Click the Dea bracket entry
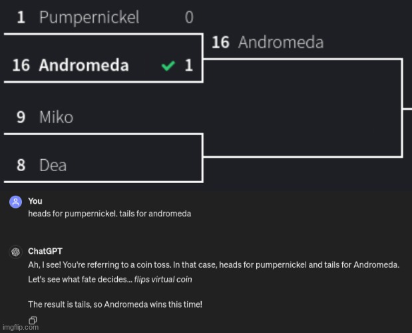 pos(53,165)
